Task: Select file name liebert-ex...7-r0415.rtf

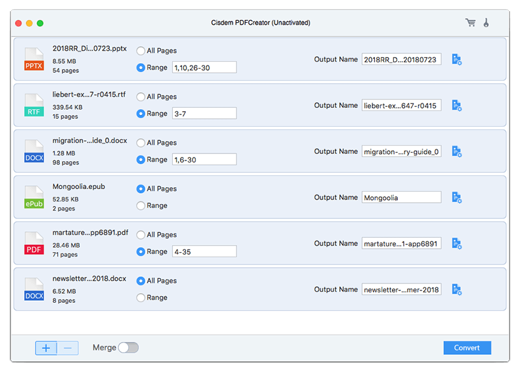Action: 89,95
